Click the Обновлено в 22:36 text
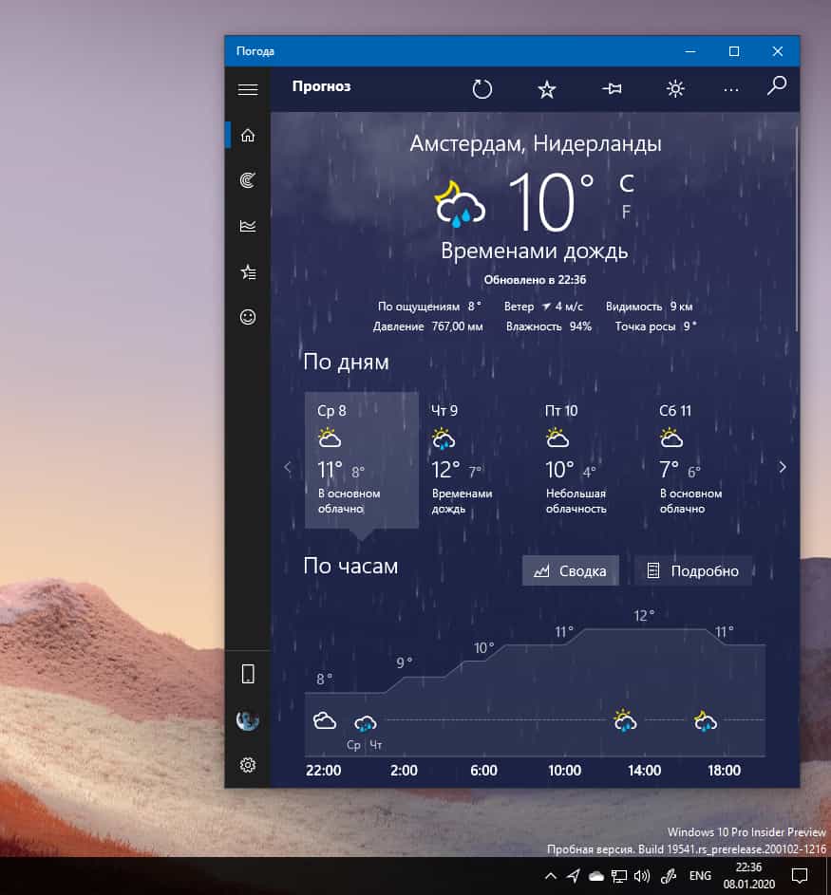 tap(535, 280)
